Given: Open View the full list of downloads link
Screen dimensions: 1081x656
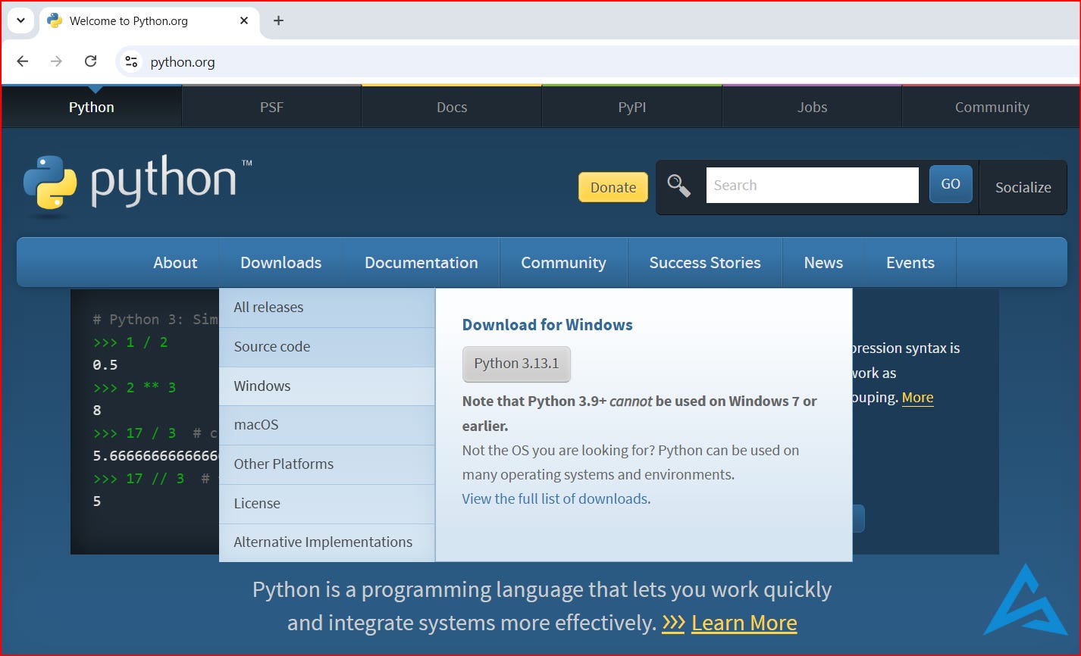Looking at the screenshot, I should click(x=555, y=499).
